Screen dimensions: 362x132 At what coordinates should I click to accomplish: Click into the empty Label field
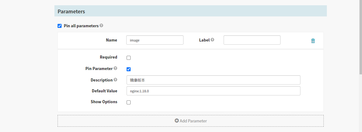pyautogui.click(x=252, y=40)
